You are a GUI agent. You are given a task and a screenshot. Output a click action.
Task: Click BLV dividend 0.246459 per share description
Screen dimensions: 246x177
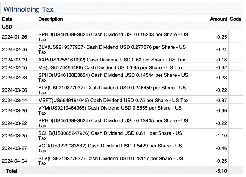(x=112, y=90)
